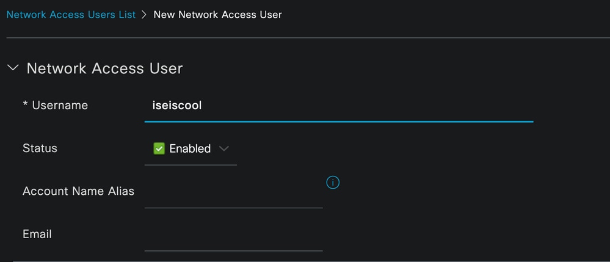Click the required asterisk before Username
Viewport: 610px width, 262px height.
(x=25, y=104)
